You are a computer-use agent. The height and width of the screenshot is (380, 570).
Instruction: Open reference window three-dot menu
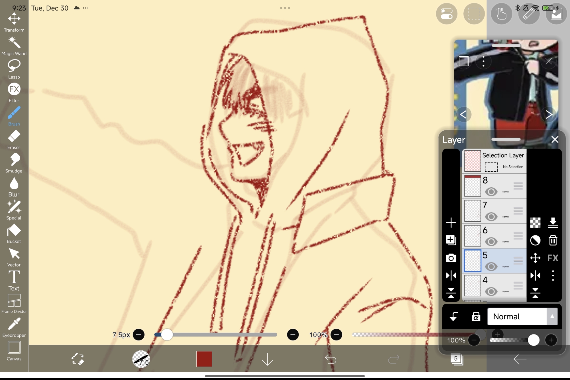(483, 61)
